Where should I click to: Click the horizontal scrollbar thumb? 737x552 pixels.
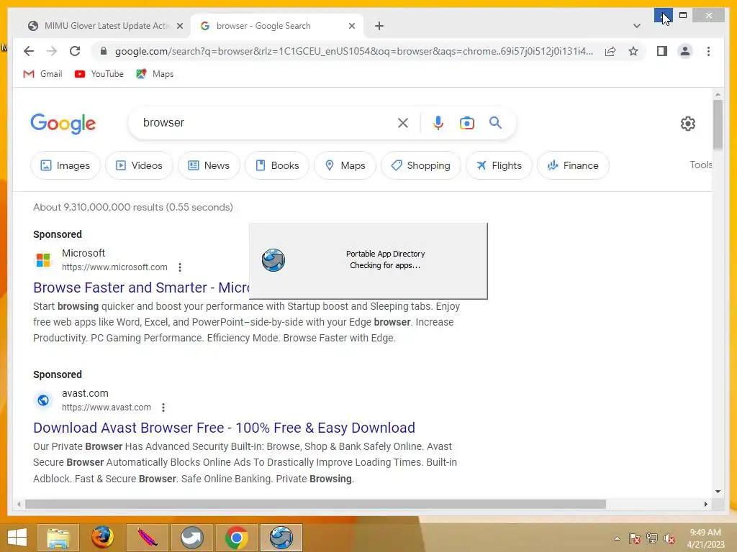[315, 504]
